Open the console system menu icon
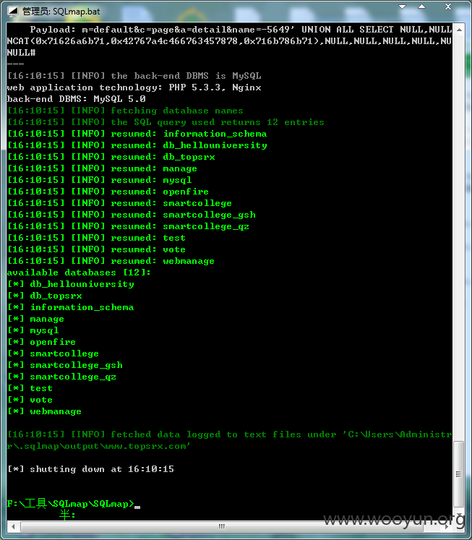 13,12
